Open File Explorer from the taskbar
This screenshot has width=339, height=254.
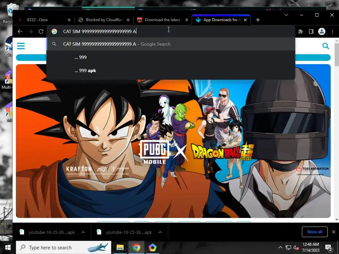(x=120, y=247)
